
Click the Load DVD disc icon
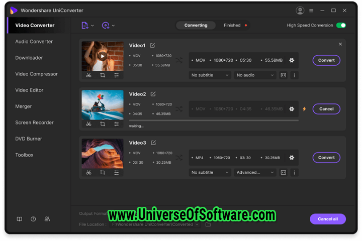[106, 26]
